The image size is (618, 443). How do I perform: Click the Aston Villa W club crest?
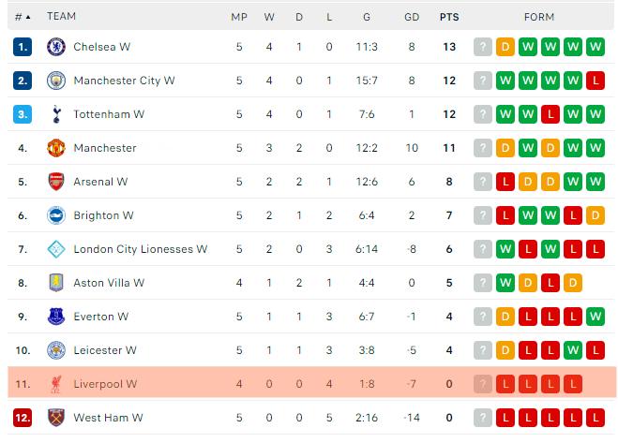click(56, 283)
